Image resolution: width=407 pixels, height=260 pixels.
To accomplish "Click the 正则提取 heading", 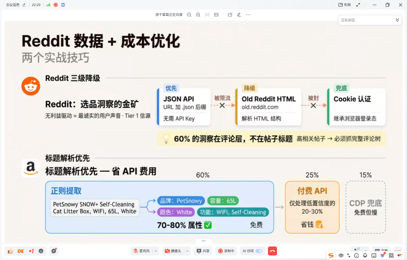I will 66,191.
